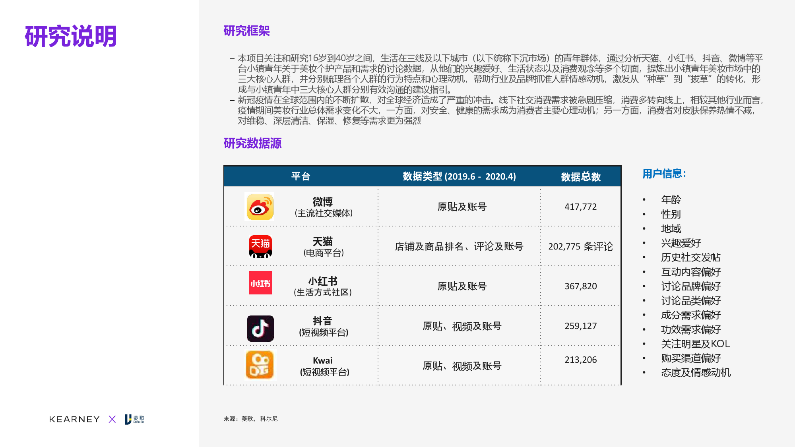795x447 pixels.
Task: Click the KEARNEY logo at bottom
Action: pyautogui.click(x=74, y=419)
